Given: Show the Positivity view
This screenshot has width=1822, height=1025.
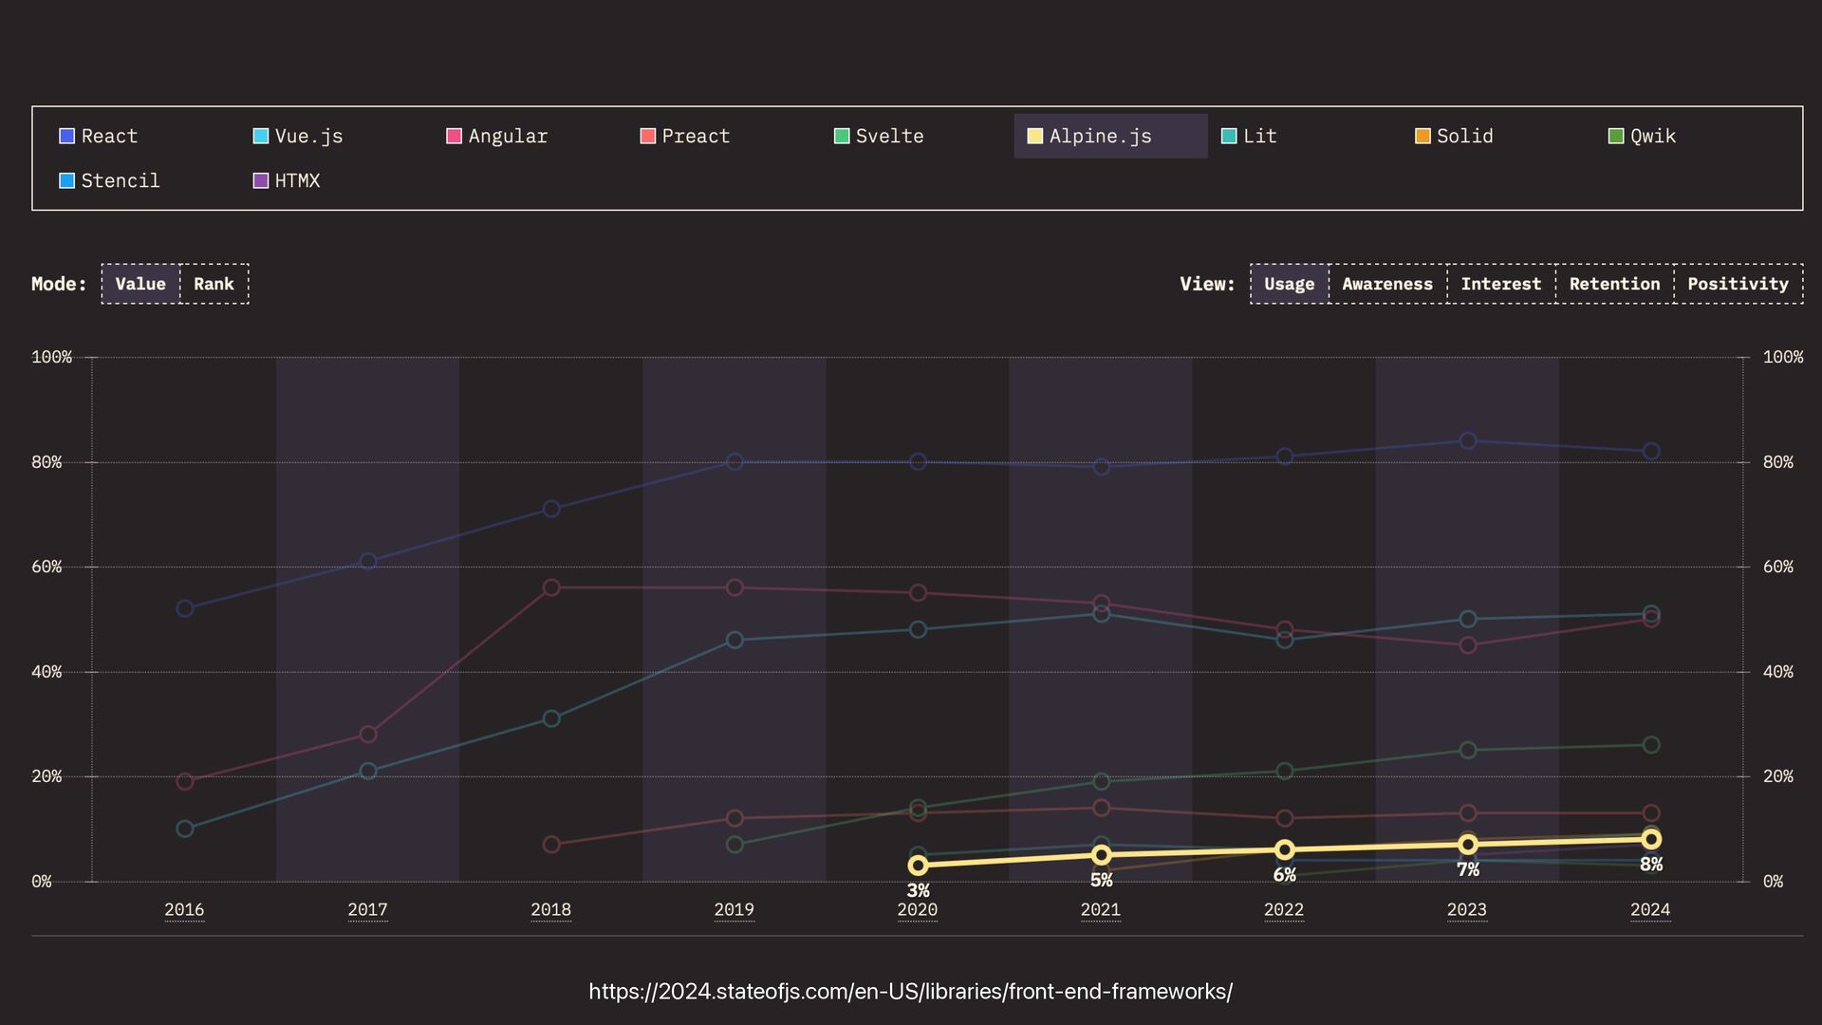Looking at the screenshot, I should [1738, 284].
